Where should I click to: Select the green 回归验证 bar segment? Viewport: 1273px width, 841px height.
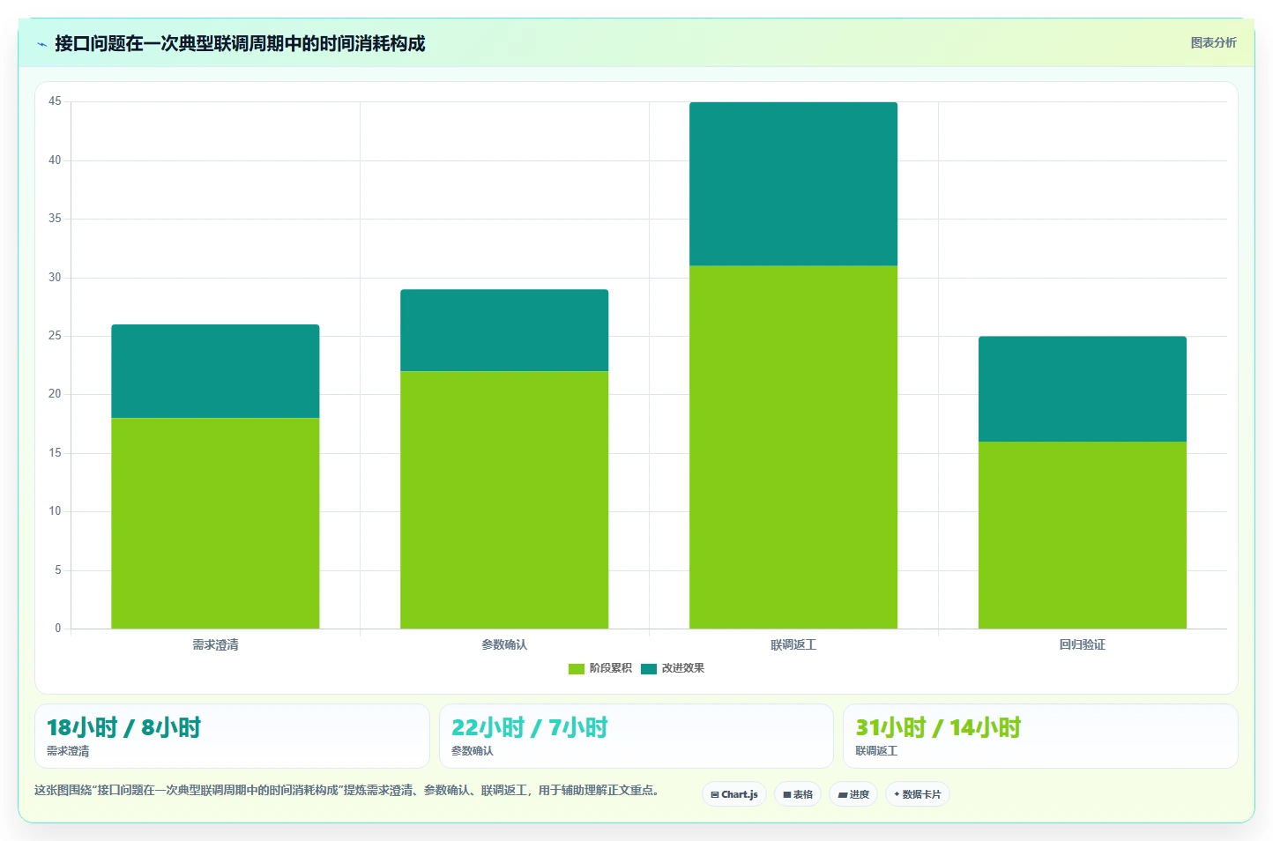tap(1083, 535)
